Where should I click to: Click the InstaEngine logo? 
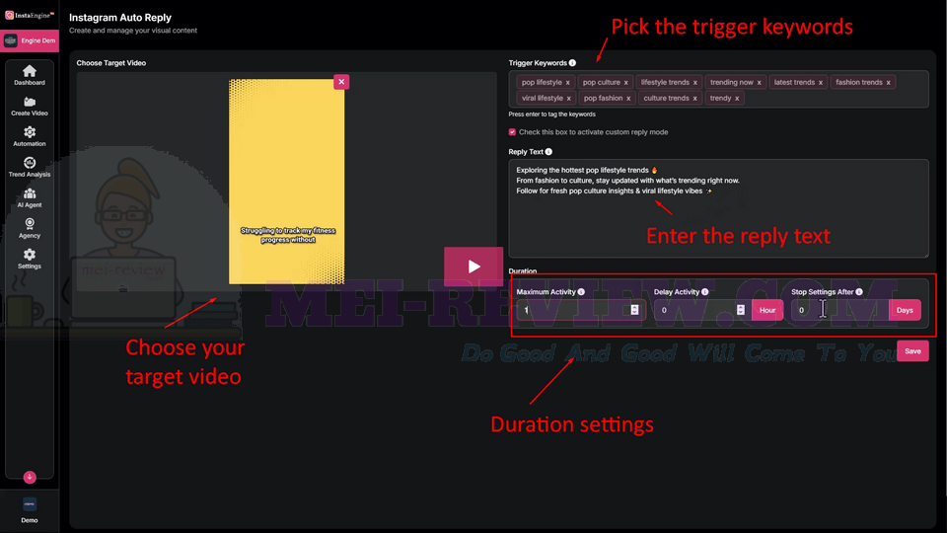(30, 15)
